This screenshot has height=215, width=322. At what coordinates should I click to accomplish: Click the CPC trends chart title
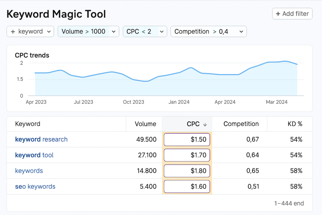32,55
